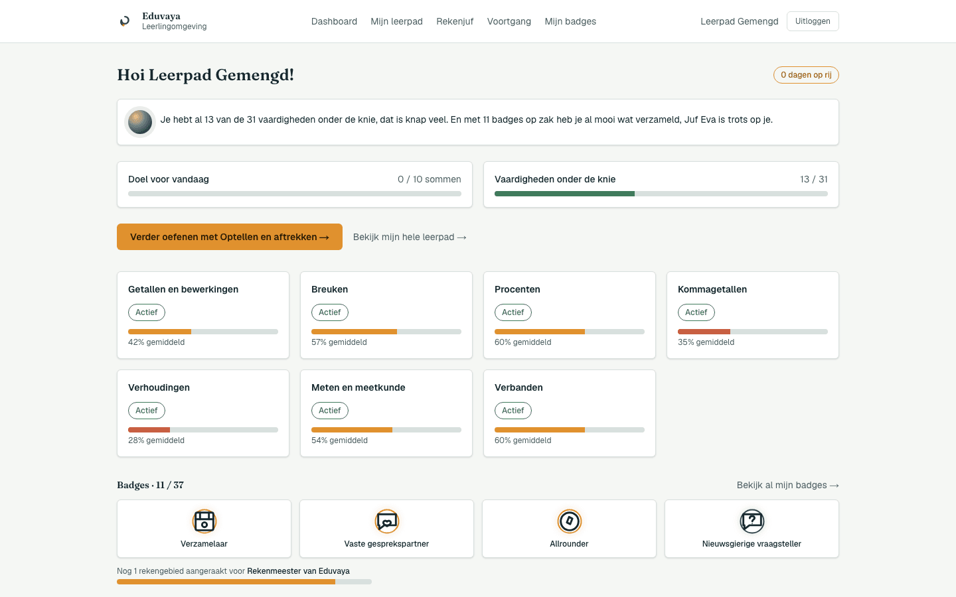Screen dimensions: 956x597
Task: Open the Rekenjuf menu item
Action: [455, 21]
